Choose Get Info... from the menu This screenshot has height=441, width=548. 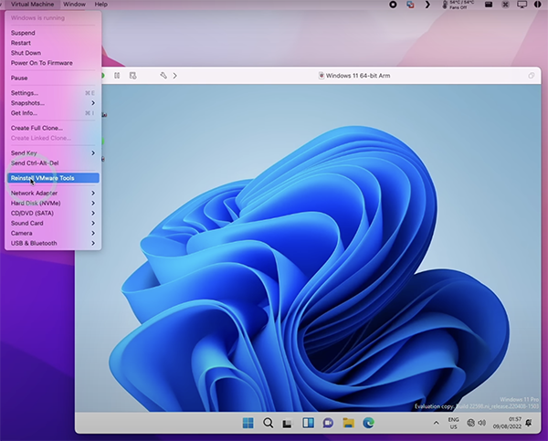pos(53,113)
